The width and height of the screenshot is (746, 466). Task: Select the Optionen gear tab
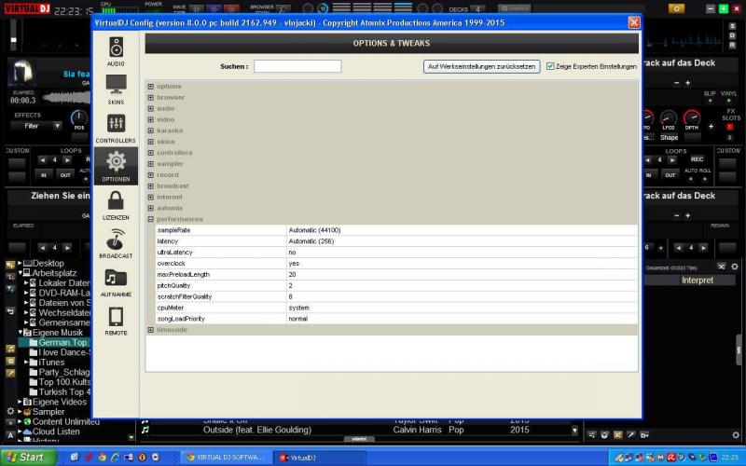[116, 166]
